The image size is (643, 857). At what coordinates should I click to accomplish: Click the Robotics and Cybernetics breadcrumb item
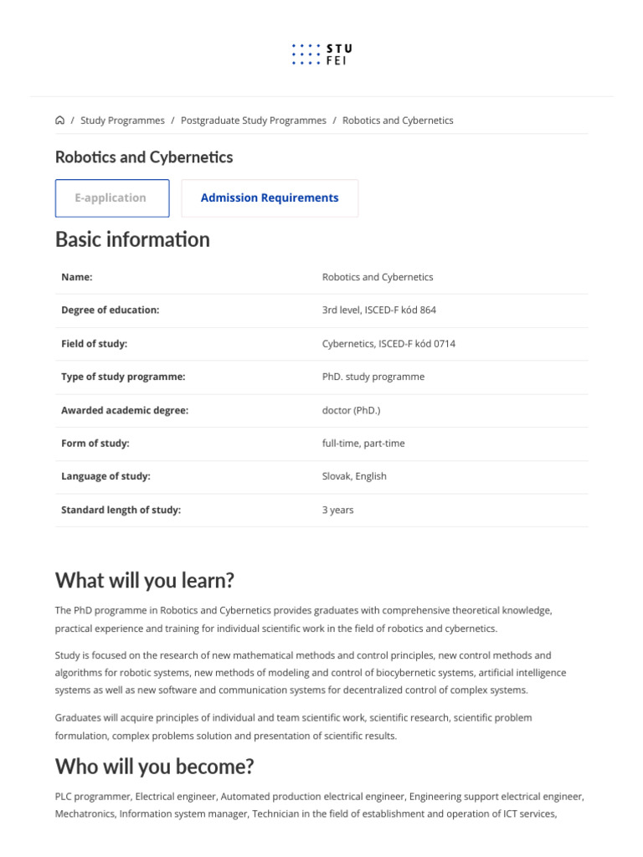click(x=398, y=121)
